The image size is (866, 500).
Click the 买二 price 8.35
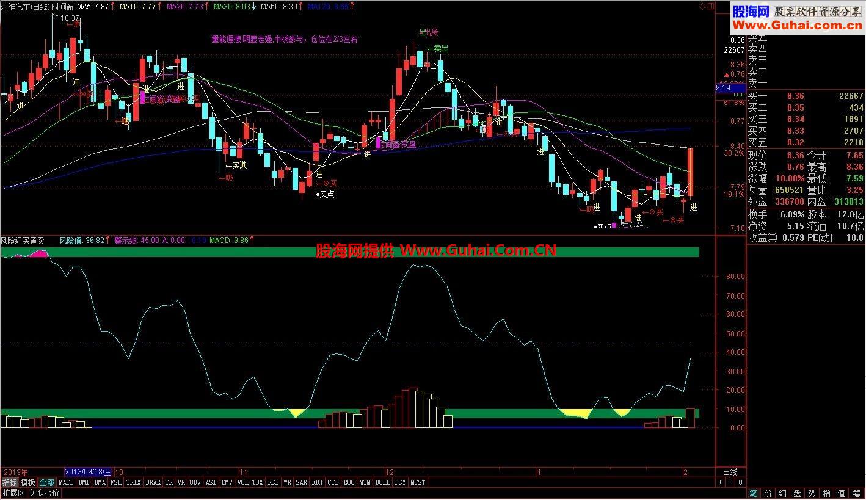click(796, 107)
